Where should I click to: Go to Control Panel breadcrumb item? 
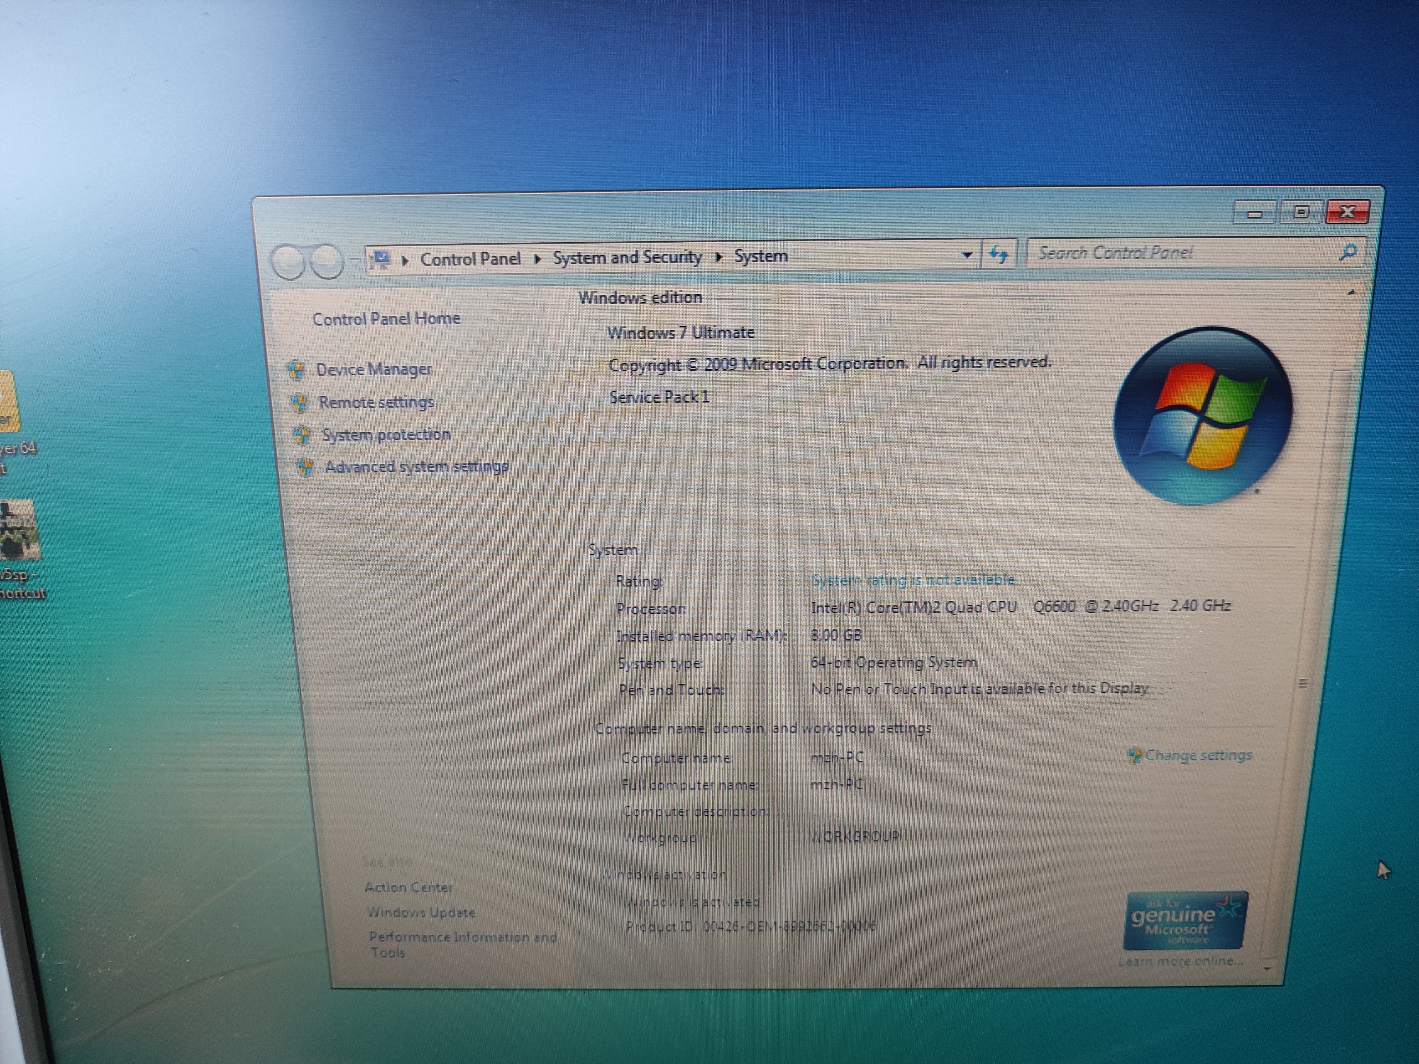pos(470,259)
